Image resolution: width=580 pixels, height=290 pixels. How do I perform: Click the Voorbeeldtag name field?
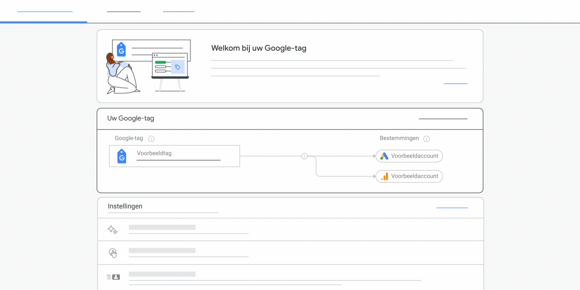coord(178,153)
